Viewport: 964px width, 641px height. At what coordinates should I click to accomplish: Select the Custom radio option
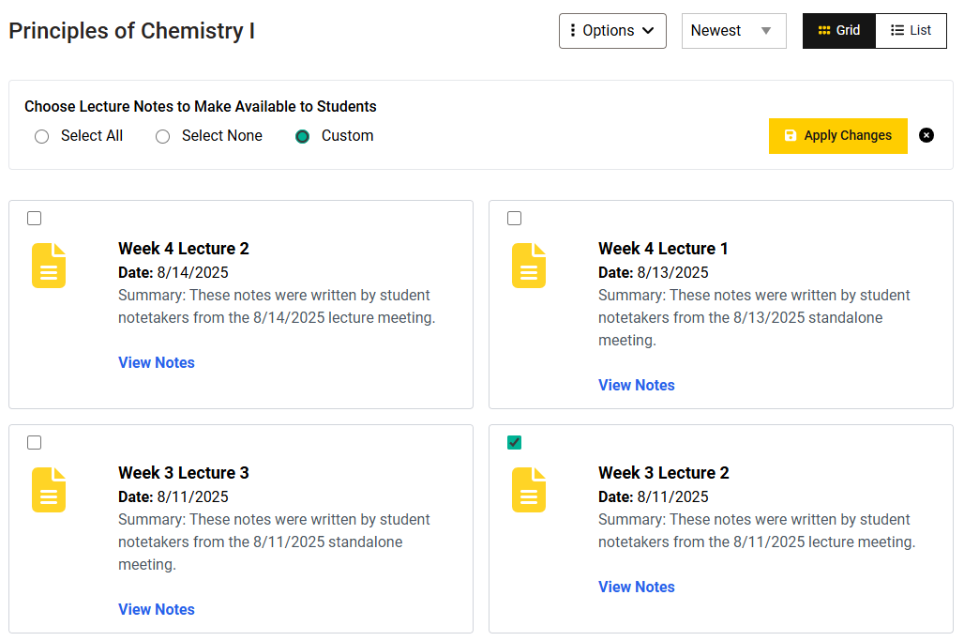click(x=302, y=137)
